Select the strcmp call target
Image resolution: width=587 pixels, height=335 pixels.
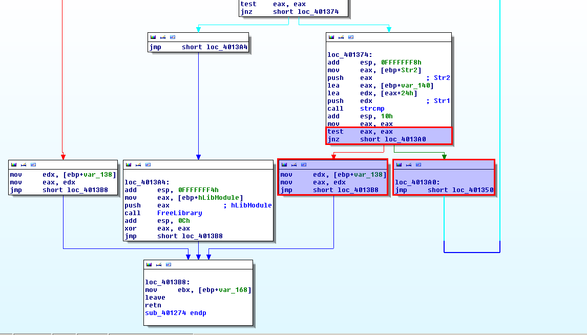click(x=372, y=109)
